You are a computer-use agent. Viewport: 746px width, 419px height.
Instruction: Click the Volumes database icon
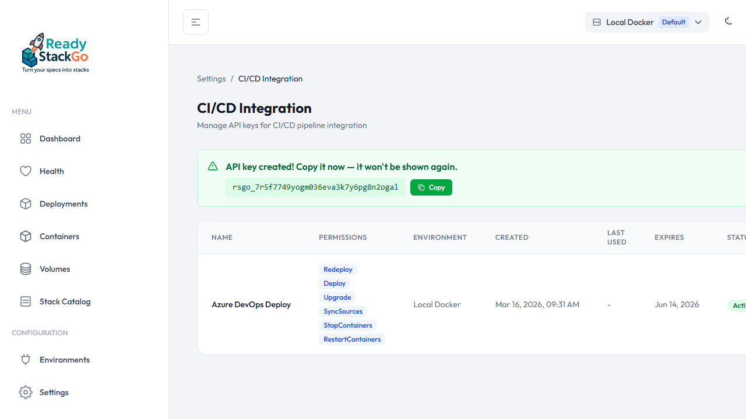(x=26, y=269)
